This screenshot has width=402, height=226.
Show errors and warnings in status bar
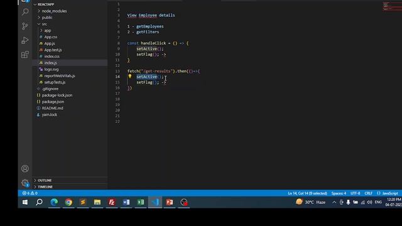30,193
